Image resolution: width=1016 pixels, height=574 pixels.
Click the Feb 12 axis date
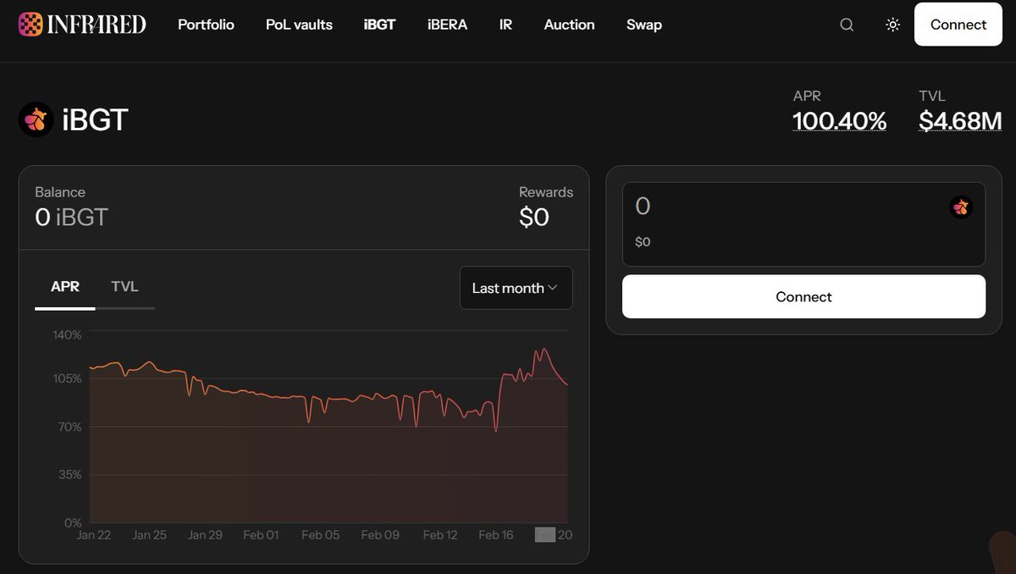[440, 535]
